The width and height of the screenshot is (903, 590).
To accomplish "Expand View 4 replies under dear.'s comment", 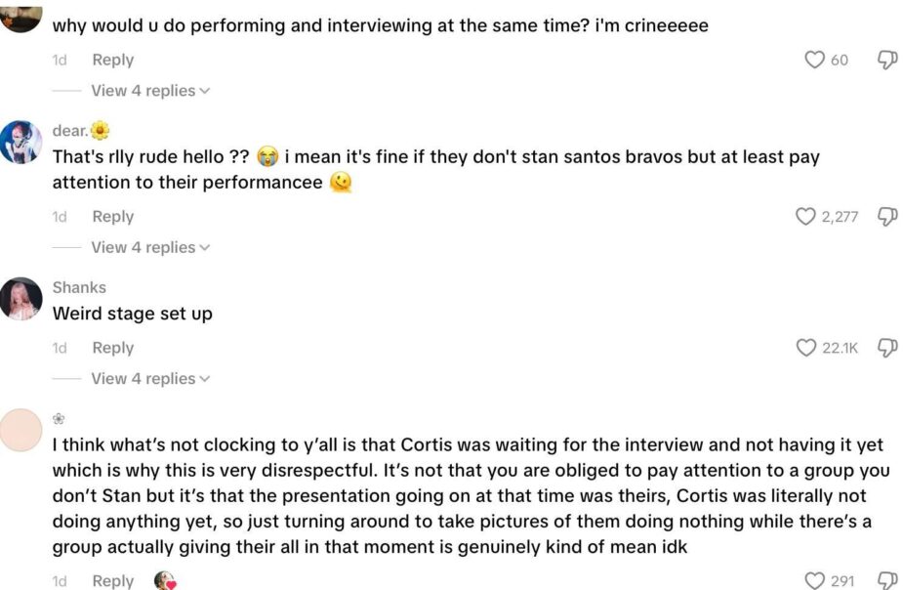I will pyautogui.click(x=150, y=248).
